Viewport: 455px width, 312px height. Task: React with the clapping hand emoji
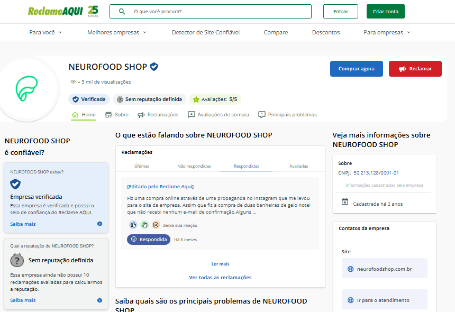(x=145, y=225)
